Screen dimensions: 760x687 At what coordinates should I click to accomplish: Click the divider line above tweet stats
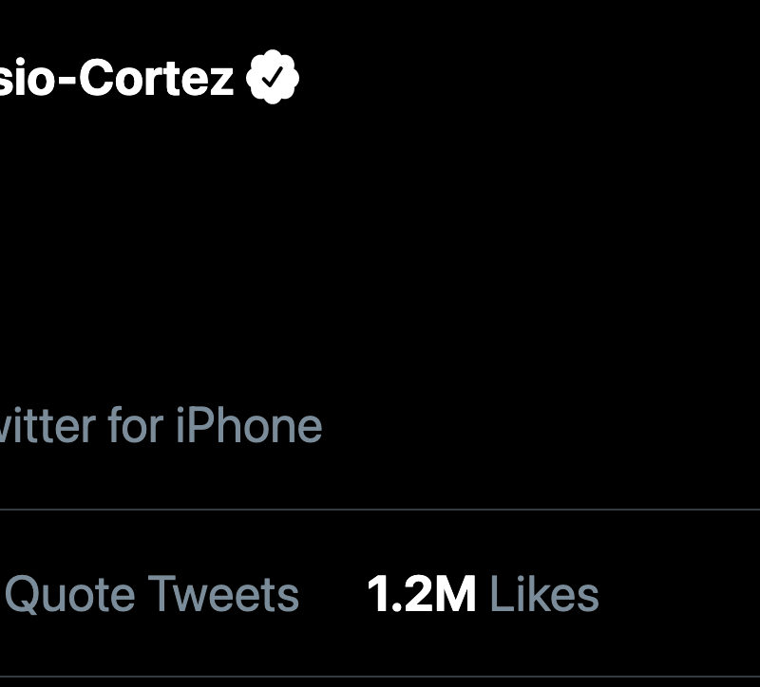tap(380, 510)
